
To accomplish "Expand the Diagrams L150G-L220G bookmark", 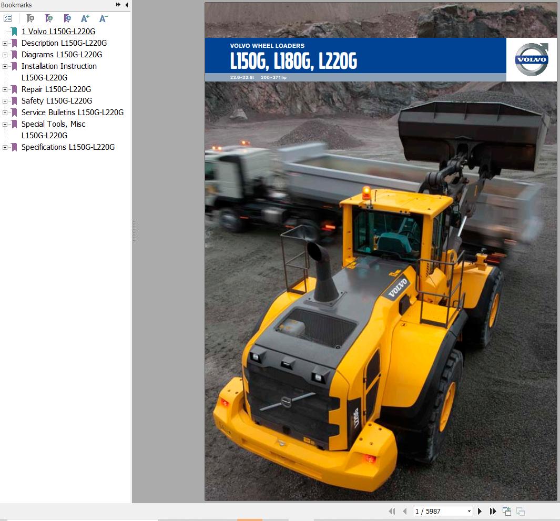I will 5,55.
